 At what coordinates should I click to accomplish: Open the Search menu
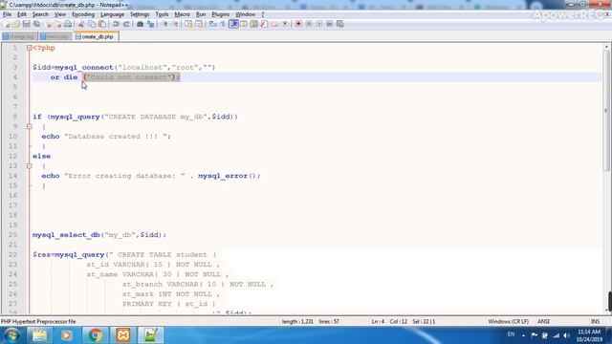pyautogui.click(x=40, y=14)
